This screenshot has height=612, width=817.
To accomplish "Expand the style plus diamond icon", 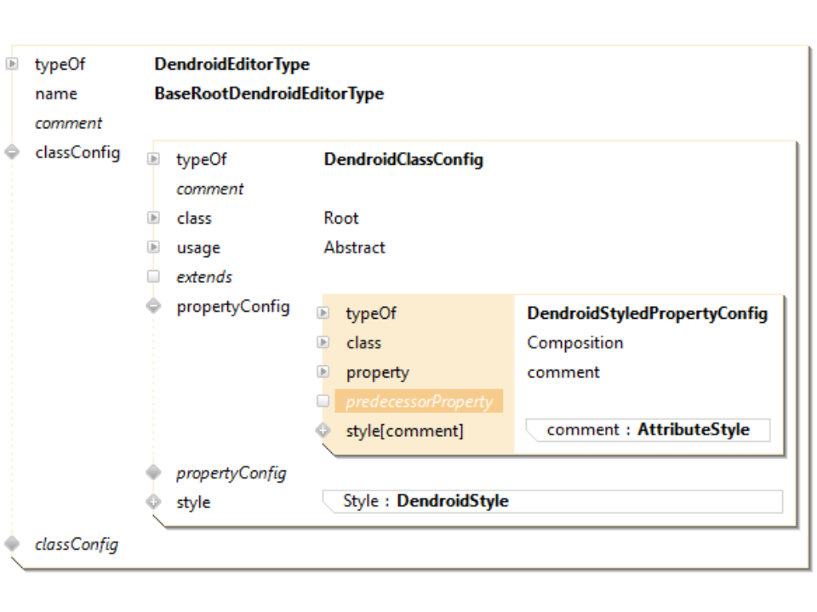I will click(153, 501).
